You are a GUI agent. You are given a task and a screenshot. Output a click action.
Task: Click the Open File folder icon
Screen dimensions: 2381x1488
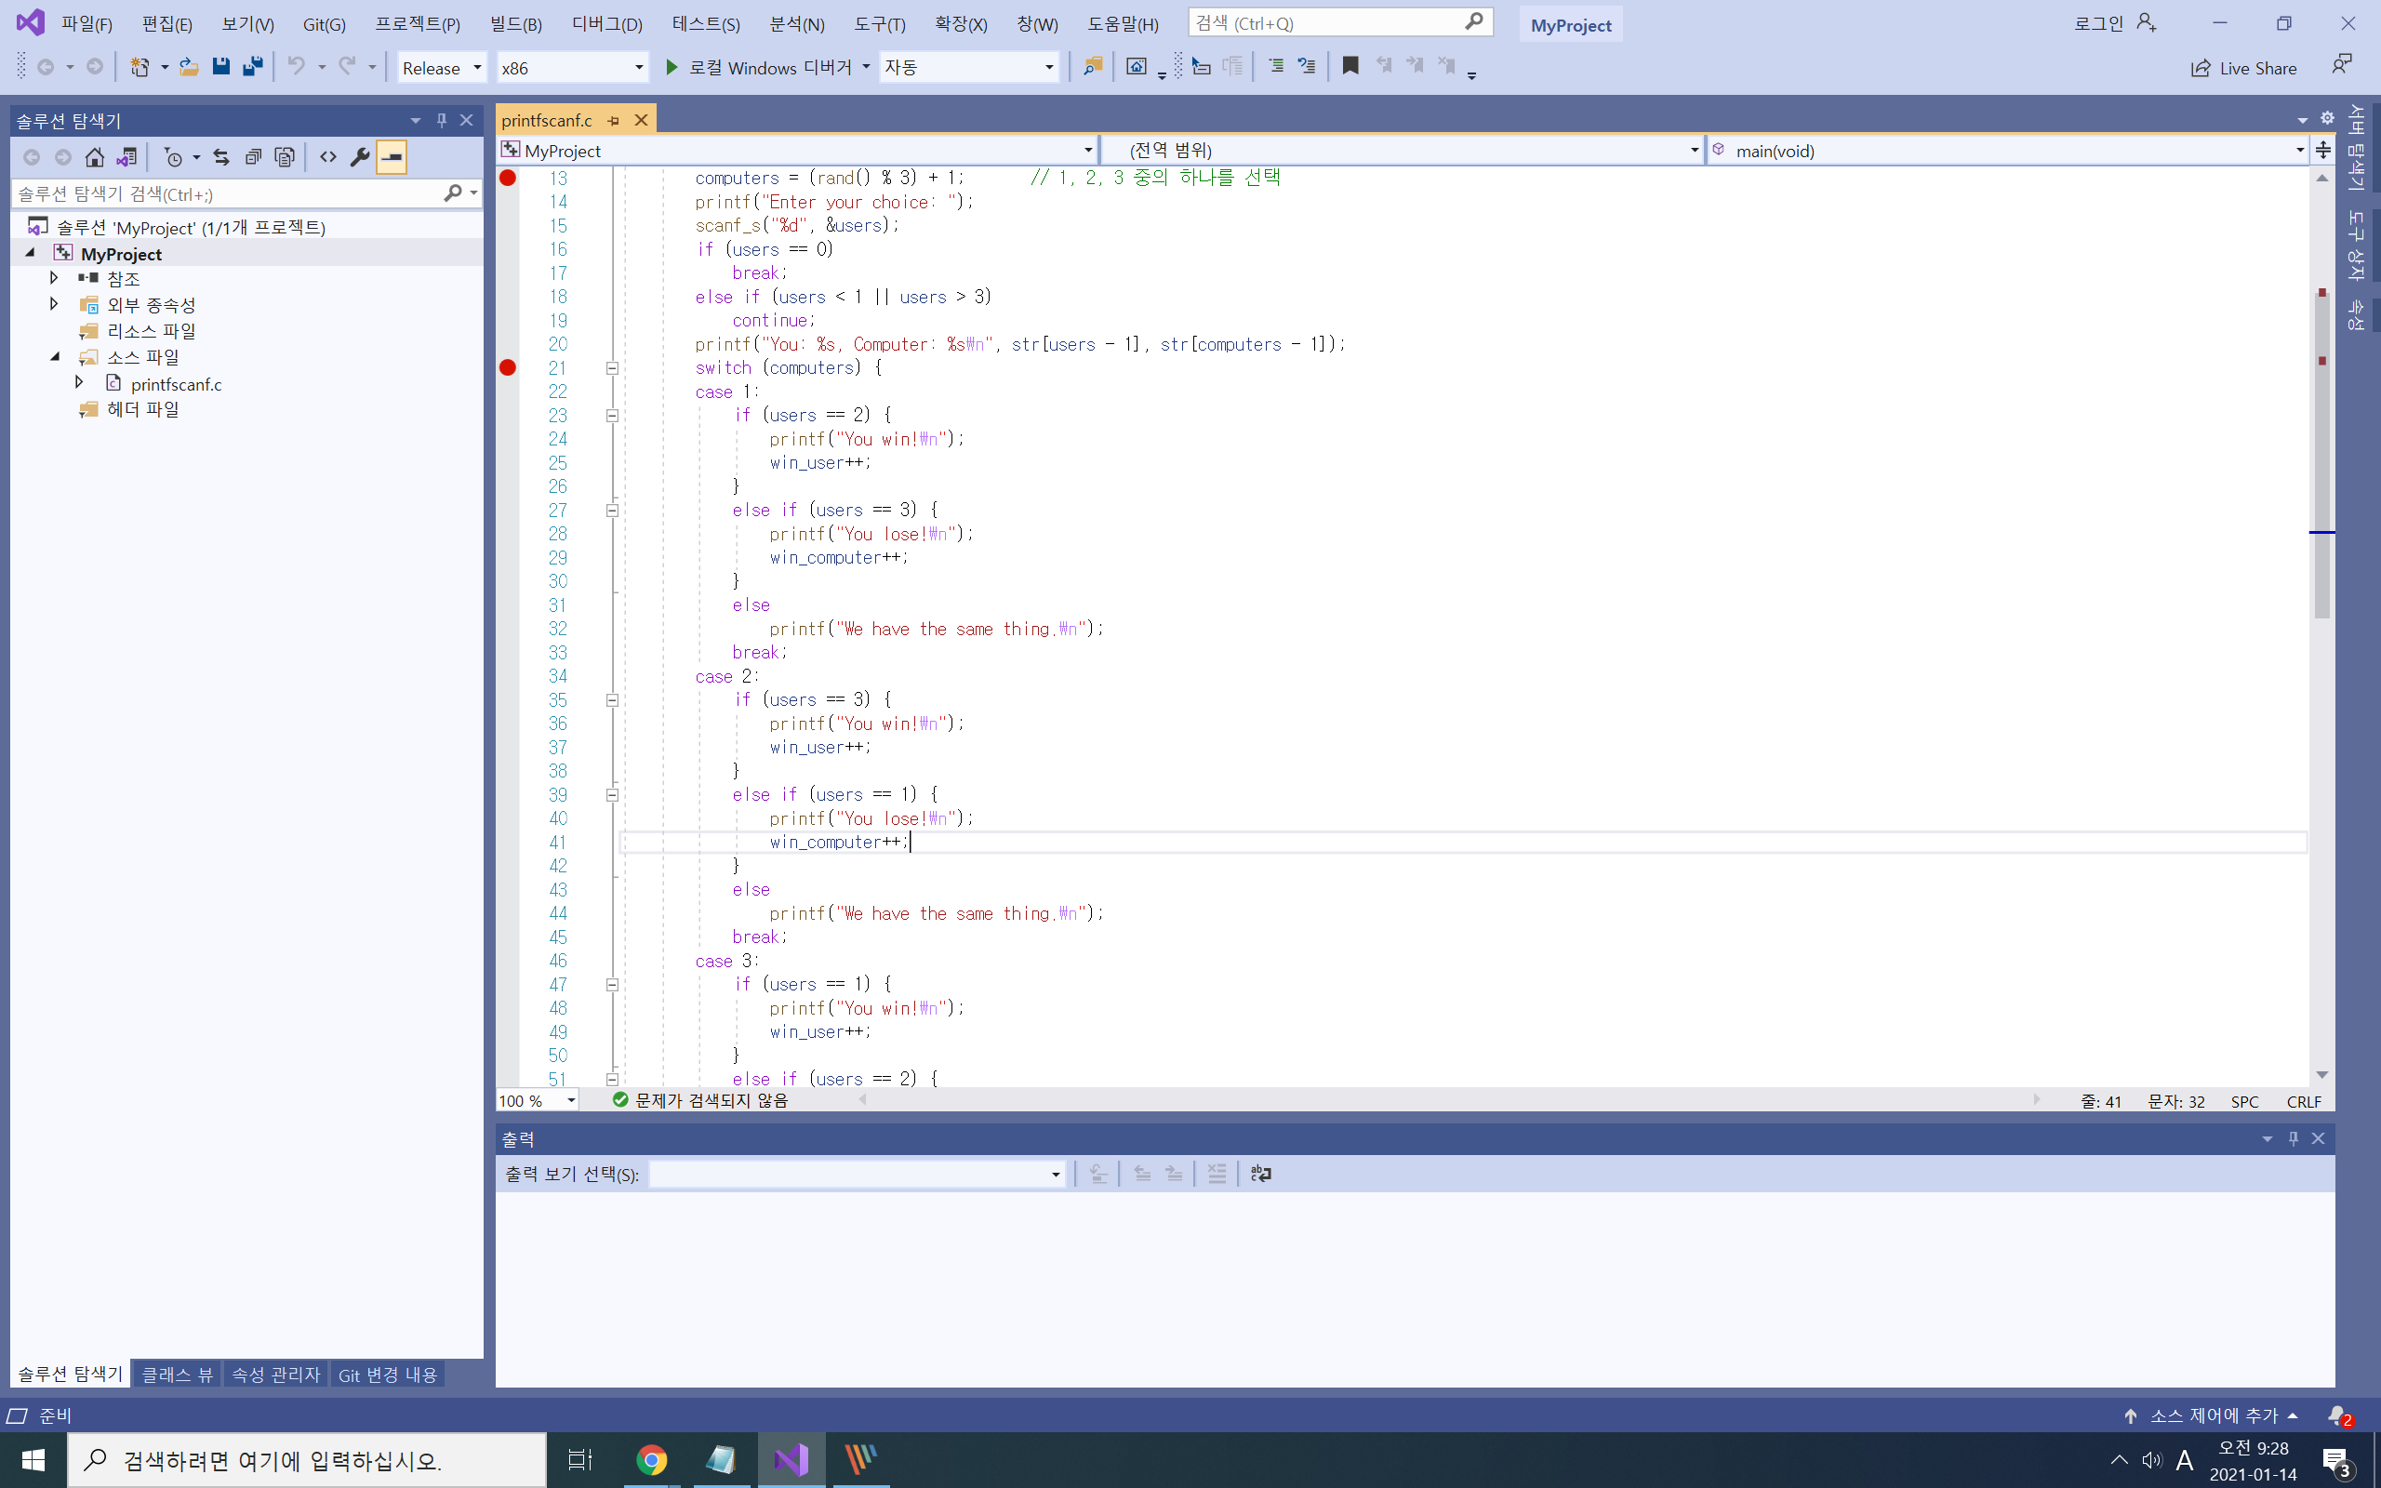(x=189, y=67)
